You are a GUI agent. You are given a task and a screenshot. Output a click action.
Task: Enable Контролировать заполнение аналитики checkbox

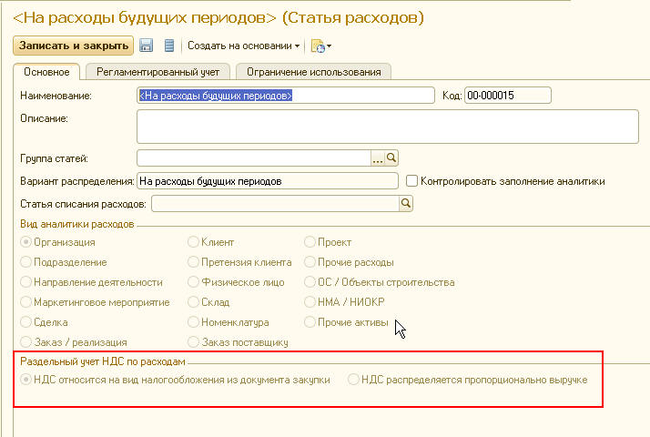[411, 181]
